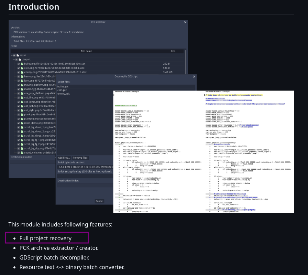Toggle the osb_fire.png file checkbox

pyautogui.click(x=19, y=98)
